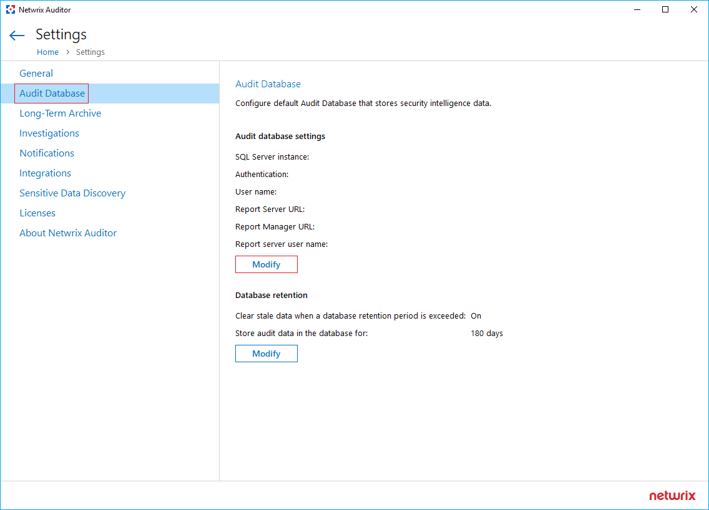This screenshot has height=510, width=709.
Task: Open the Sensitive Data Discovery settings
Action: 72,193
